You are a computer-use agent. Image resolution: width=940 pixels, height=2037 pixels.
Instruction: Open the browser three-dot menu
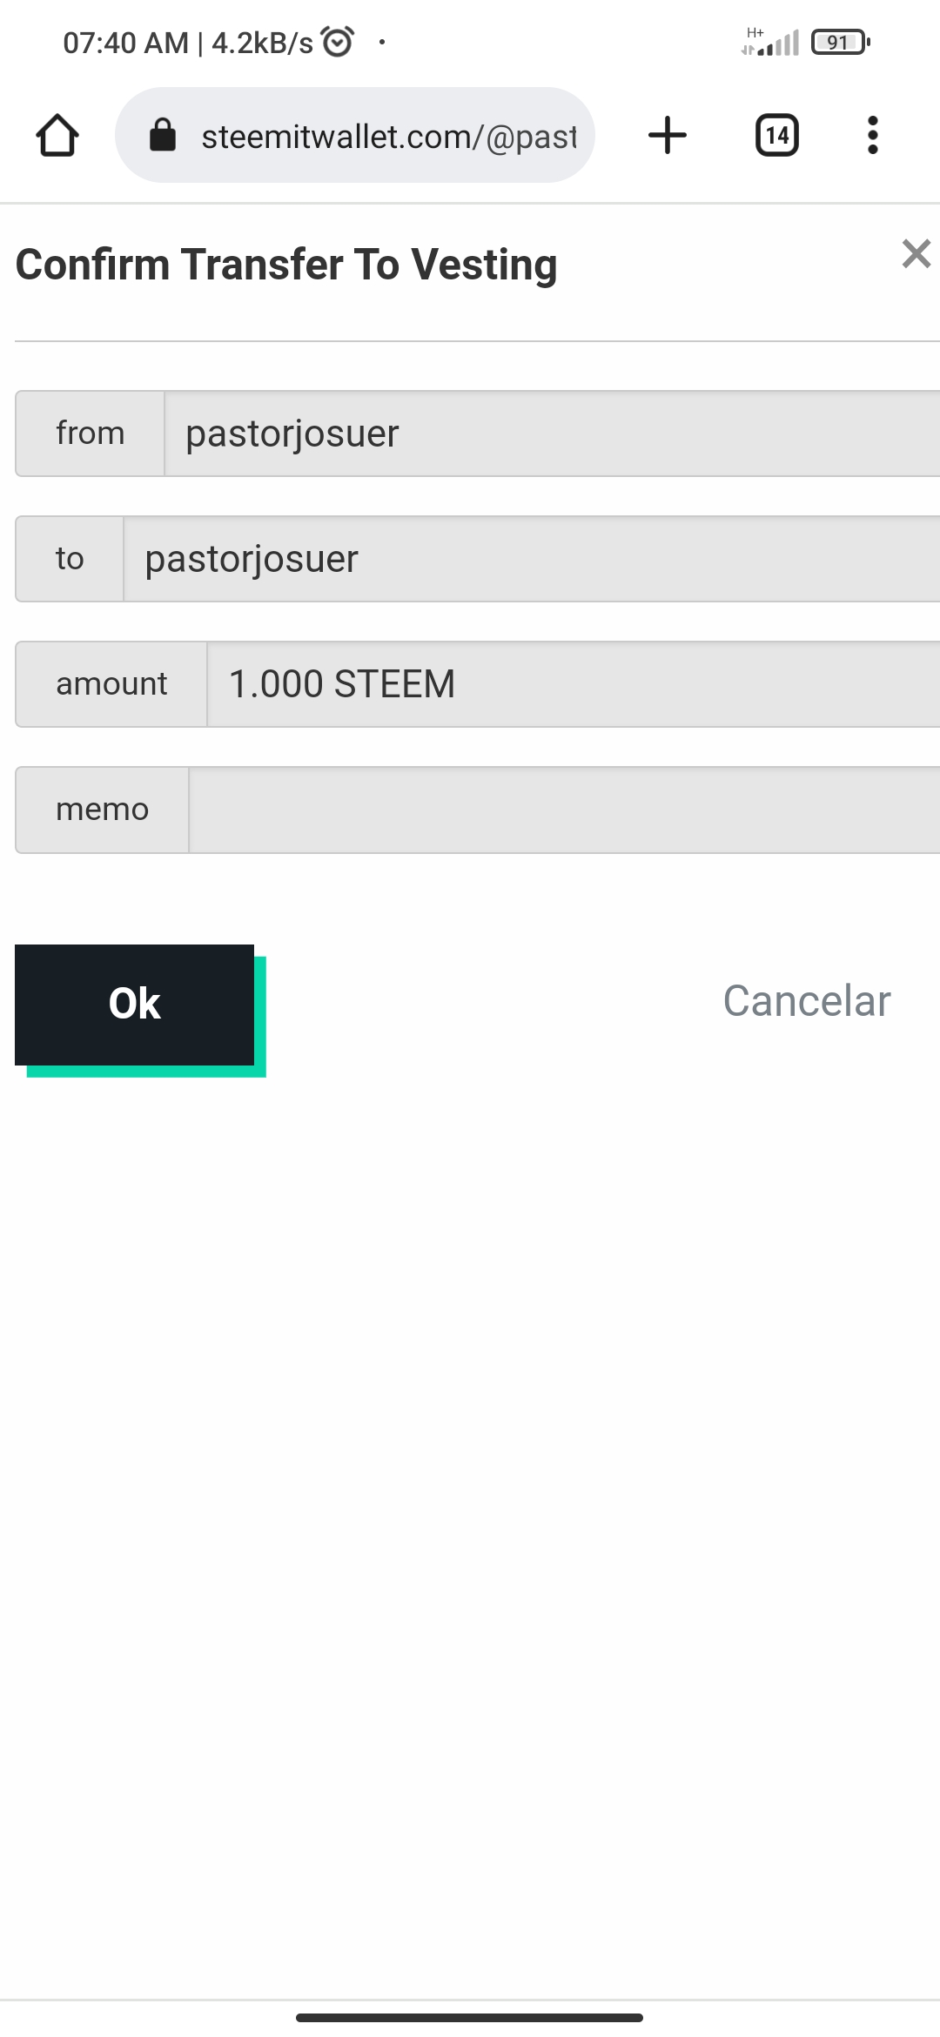(x=872, y=136)
